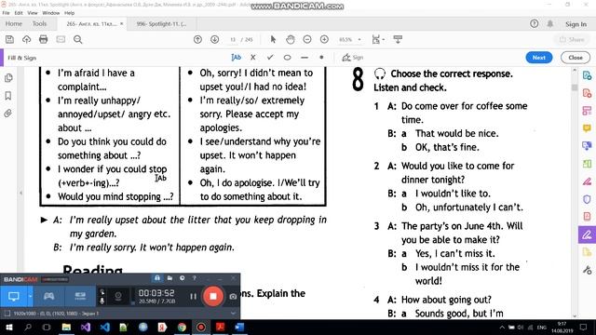596x335 pixels.
Task: Select the circle shape tool
Action: [287, 58]
